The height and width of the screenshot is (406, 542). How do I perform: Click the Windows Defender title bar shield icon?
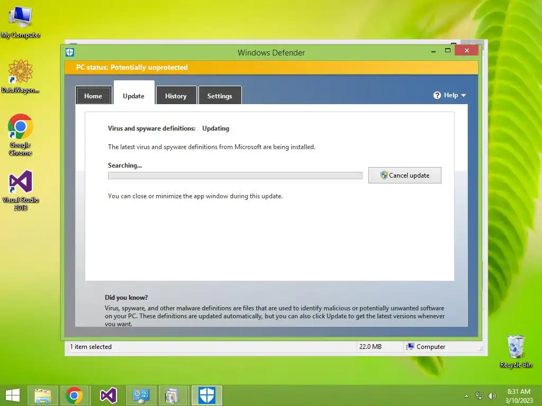click(x=70, y=52)
